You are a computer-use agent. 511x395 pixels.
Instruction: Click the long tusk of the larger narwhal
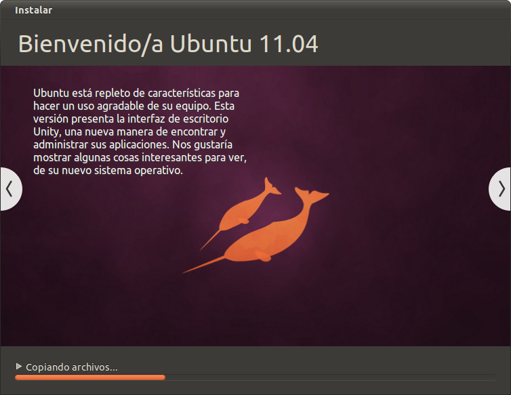tap(203, 264)
